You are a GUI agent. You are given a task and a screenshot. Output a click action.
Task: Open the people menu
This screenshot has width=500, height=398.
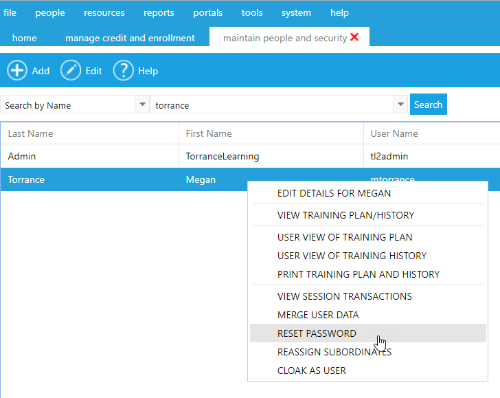[x=50, y=12]
